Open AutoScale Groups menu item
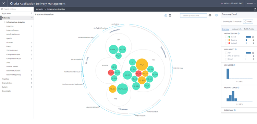This screenshot has width=257, height=124. pos(13,35)
